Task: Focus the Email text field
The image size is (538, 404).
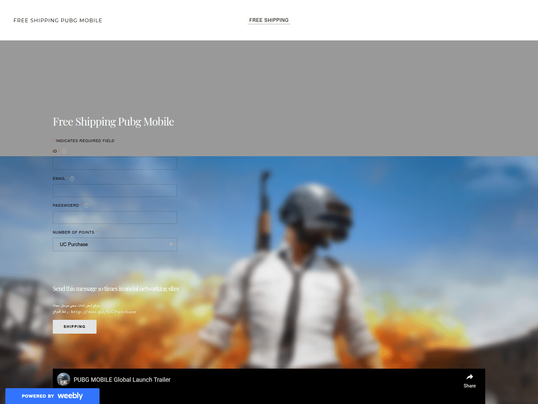Action: click(x=115, y=191)
